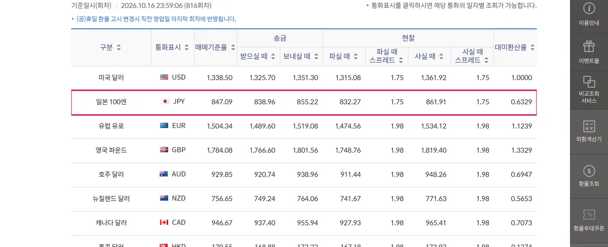Select the 호주 달러 row name
The width and height of the screenshot is (608, 247).
tap(111, 175)
